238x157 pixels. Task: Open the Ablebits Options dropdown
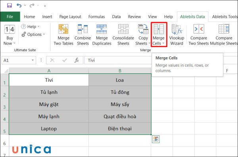[33, 34]
